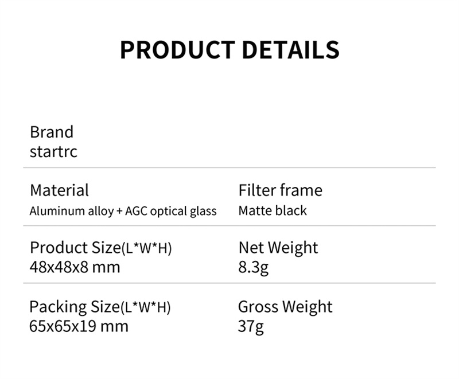This screenshot has width=459, height=379.
Task: Select the 65x65x19 mm dimension value
Action: tap(79, 327)
